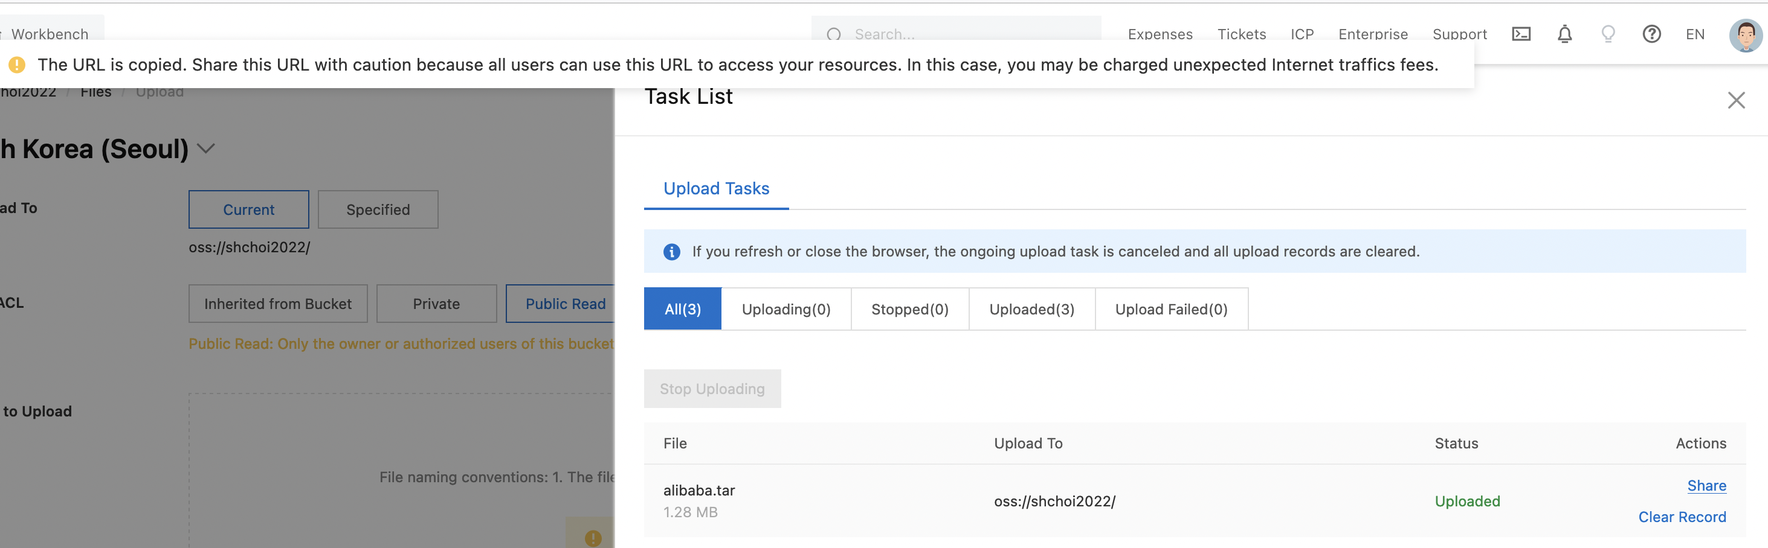Click the 1.28 MB file size
The height and width of the screenshot is (548, 1768).
tap(690, 512)
